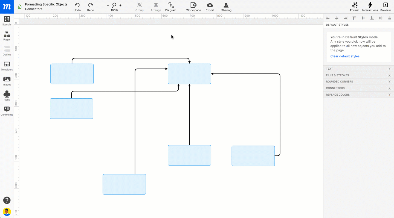The height and width of the screenshot is (218, 394).
Task: Show the Outline panel
Action: (7, 51)
